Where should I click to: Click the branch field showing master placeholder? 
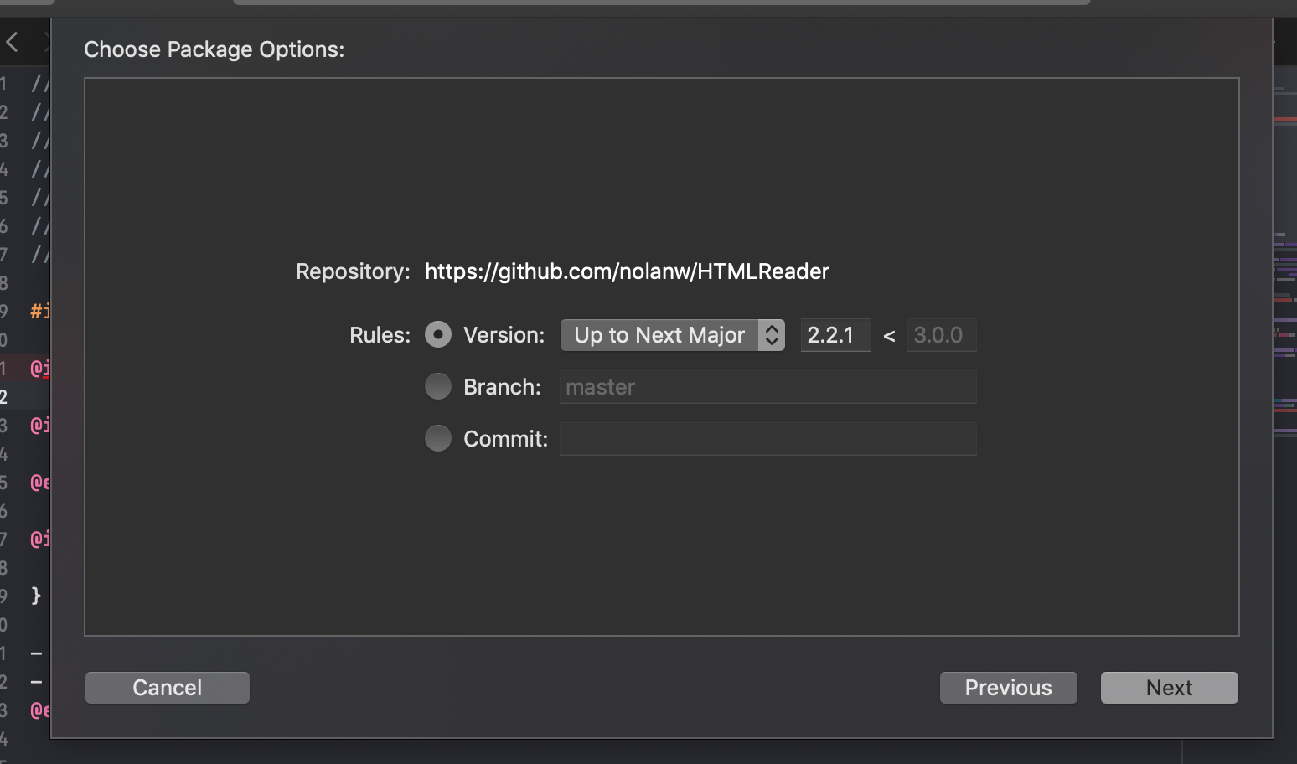pos(767,386)
